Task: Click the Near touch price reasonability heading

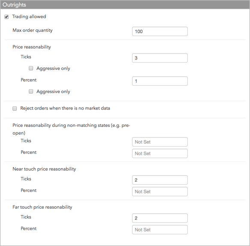Action: (x=44, y=169)
